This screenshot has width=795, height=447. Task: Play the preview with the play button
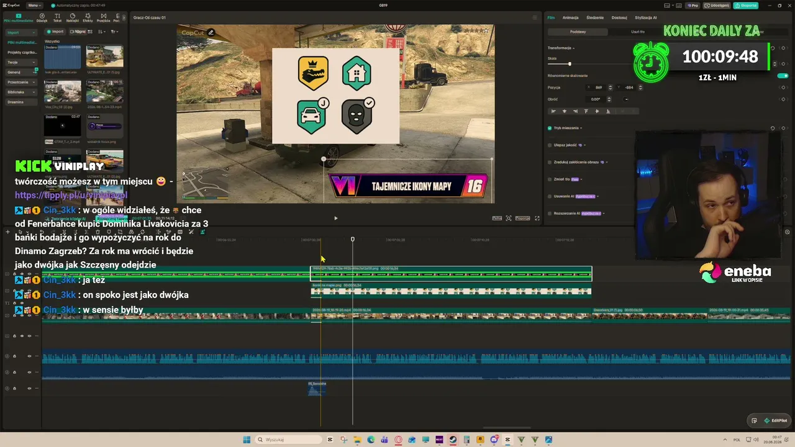pos(336,218)
